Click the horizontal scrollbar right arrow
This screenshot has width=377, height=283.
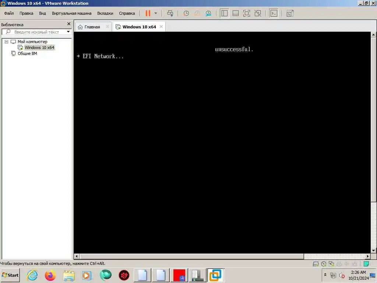coord(368,256)
